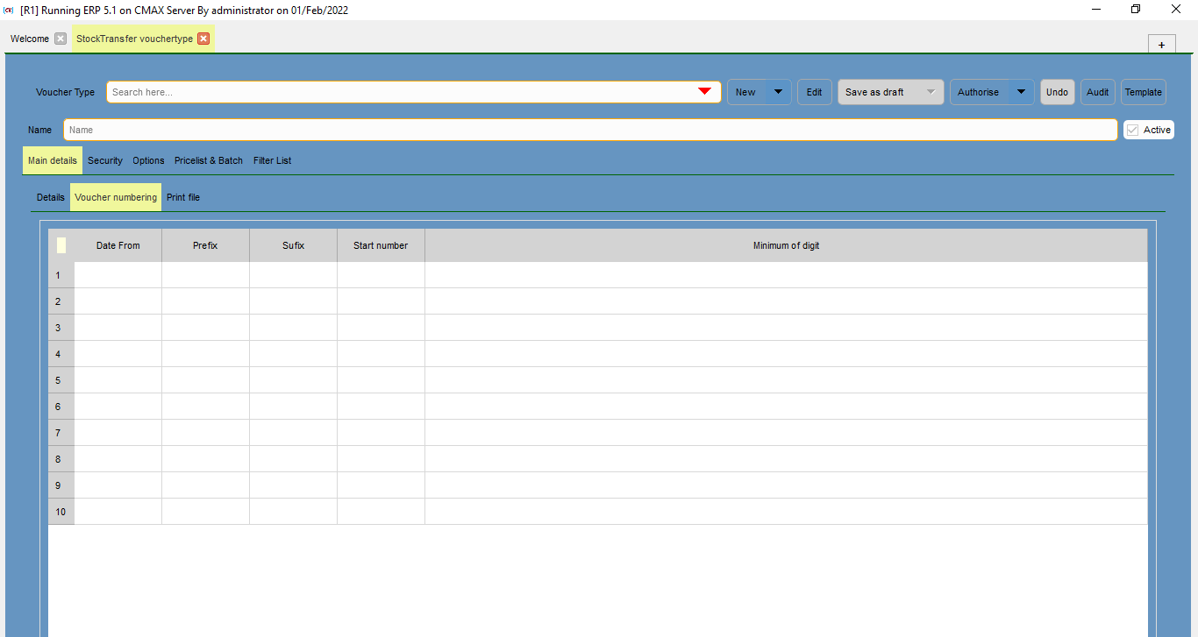Click inside the Name input field
Viewport: 1198px width, 637px height.
point(351,129)
